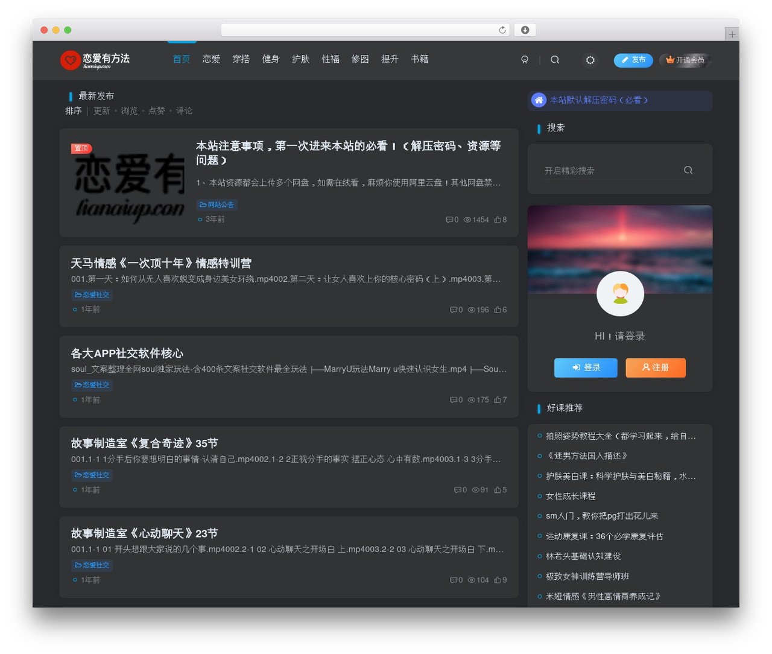Open 女性成长课程 recommended link

click(571, 496)
